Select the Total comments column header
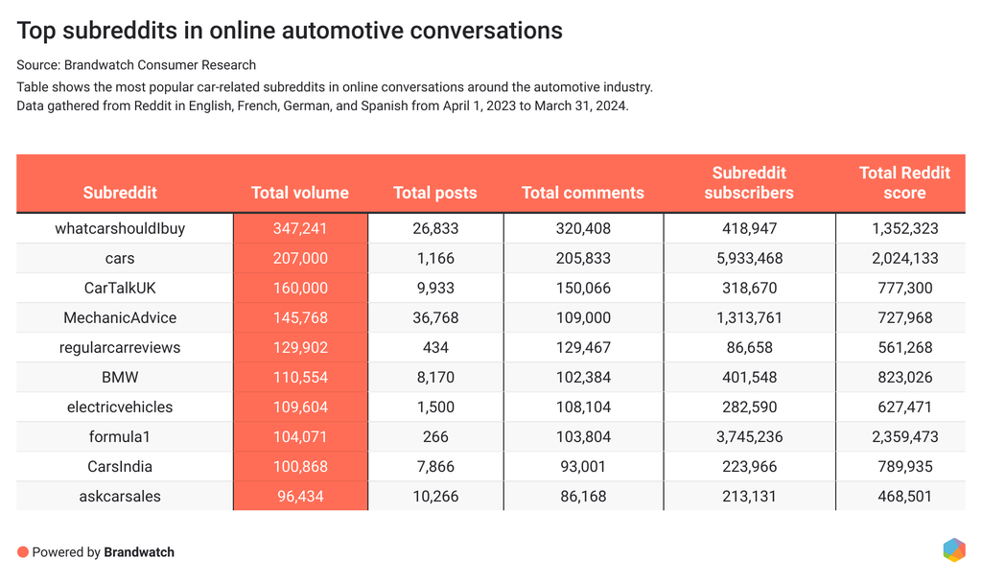This screenshot has height=582, width=982. tap(582, 192)
